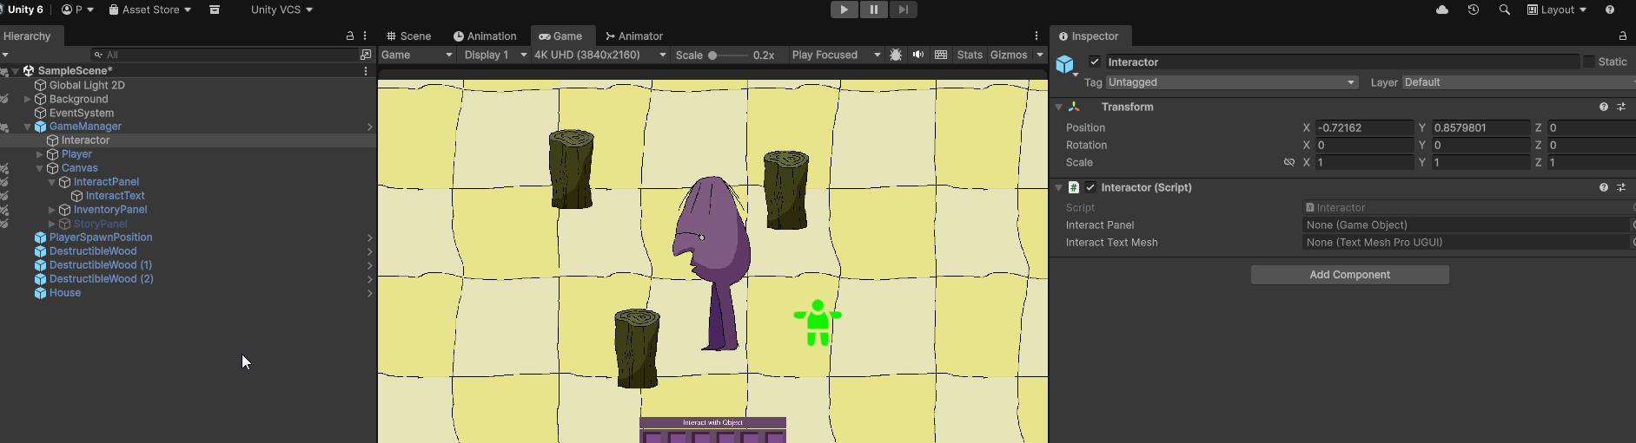Image resolution: width=1636 pixels, height=443 pixels.
Task: Toggle mute audio speaker icon
Action: coord(918,55)
